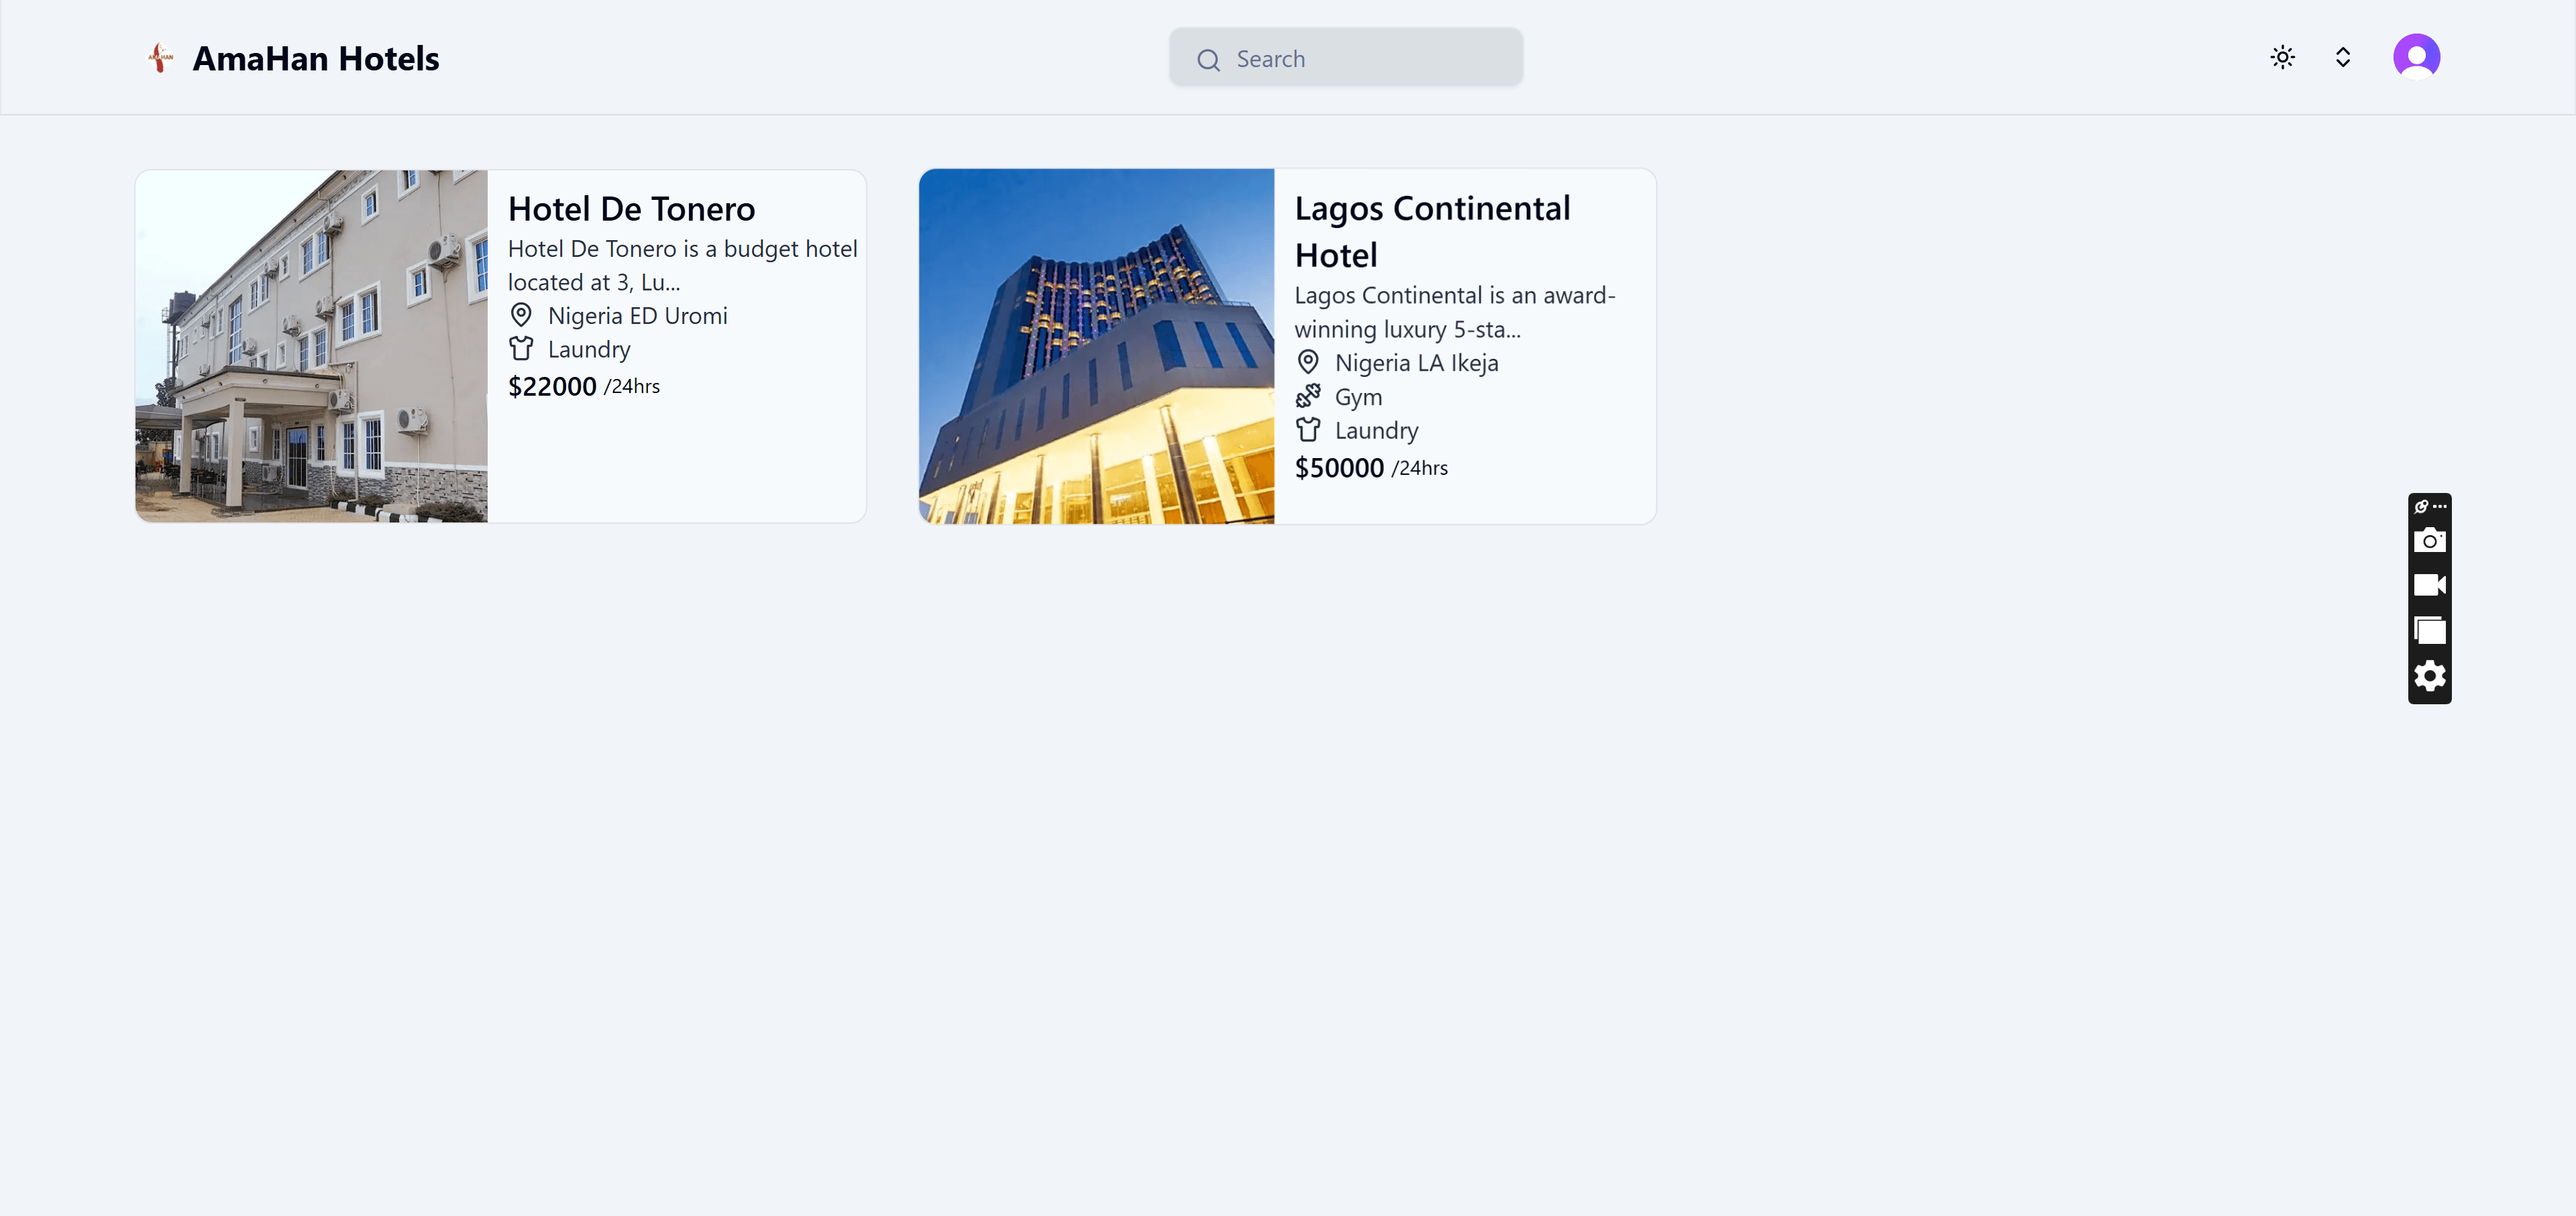2576x1216 pixels.
Task: Toggle light/dark theme with the sun icon
Action: click(2282, 57)
